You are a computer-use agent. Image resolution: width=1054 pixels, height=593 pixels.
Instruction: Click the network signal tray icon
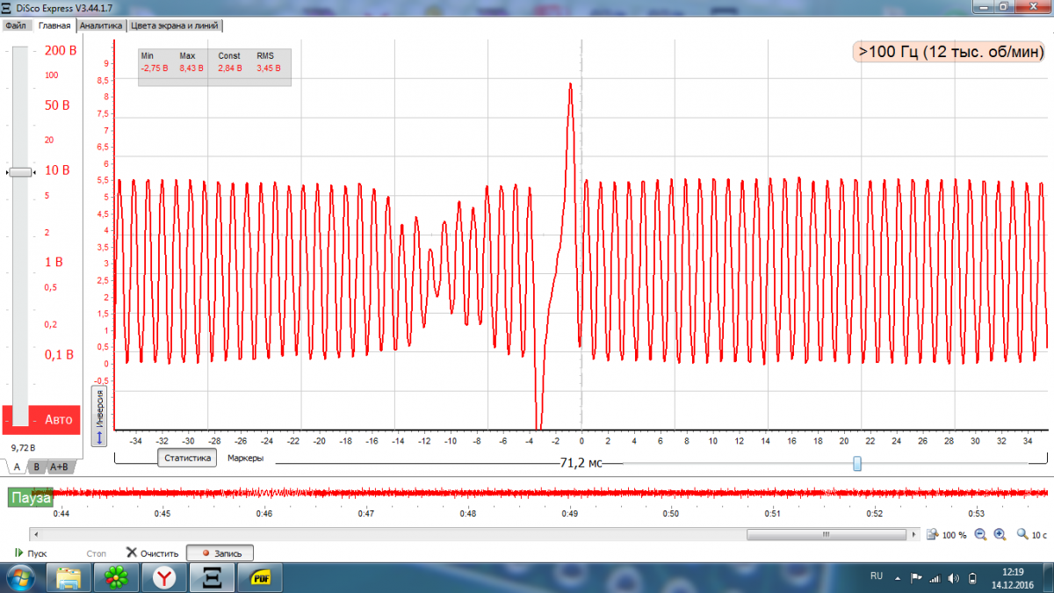(x=935, y=578)
